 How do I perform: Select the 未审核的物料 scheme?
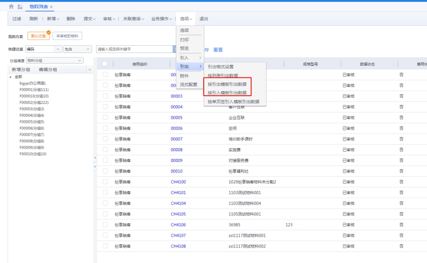pos(67,36)
